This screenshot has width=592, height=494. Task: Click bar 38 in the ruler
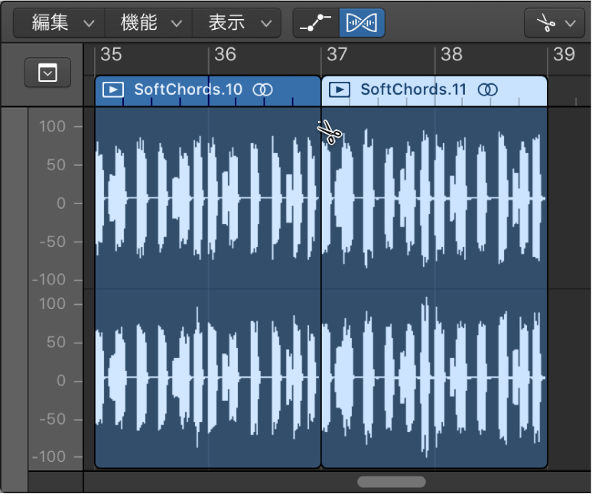[451, 54]
